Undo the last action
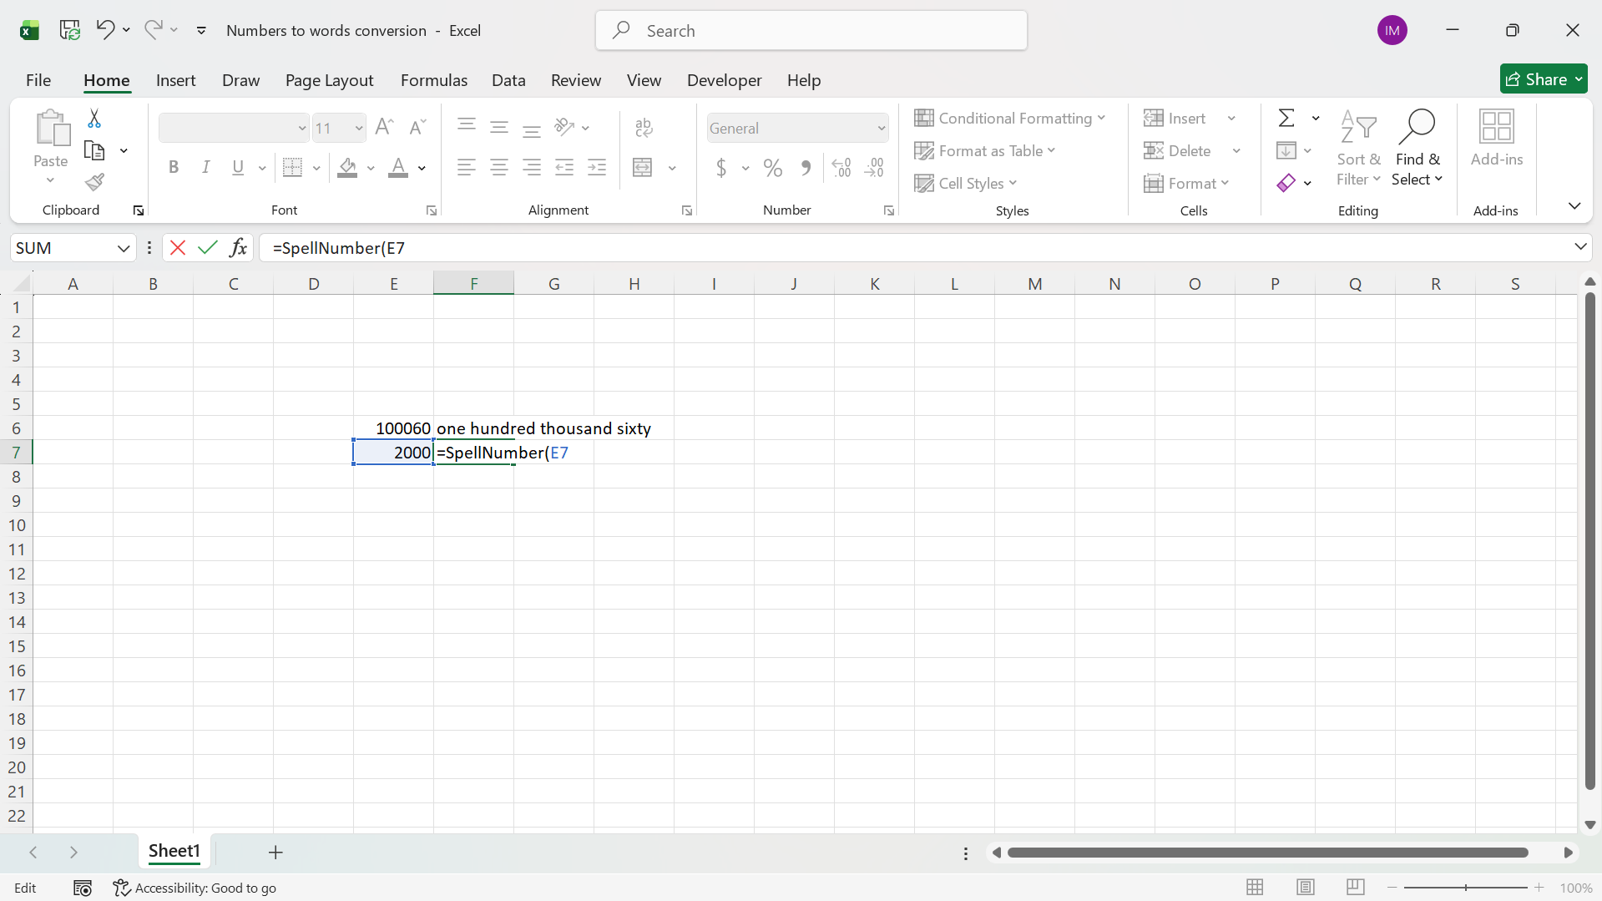The width and height of the screenshot is (1602, 901). tap(104, 30)
